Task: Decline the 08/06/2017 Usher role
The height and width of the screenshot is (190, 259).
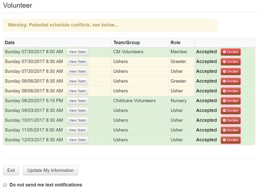Action: click(230, 91)
